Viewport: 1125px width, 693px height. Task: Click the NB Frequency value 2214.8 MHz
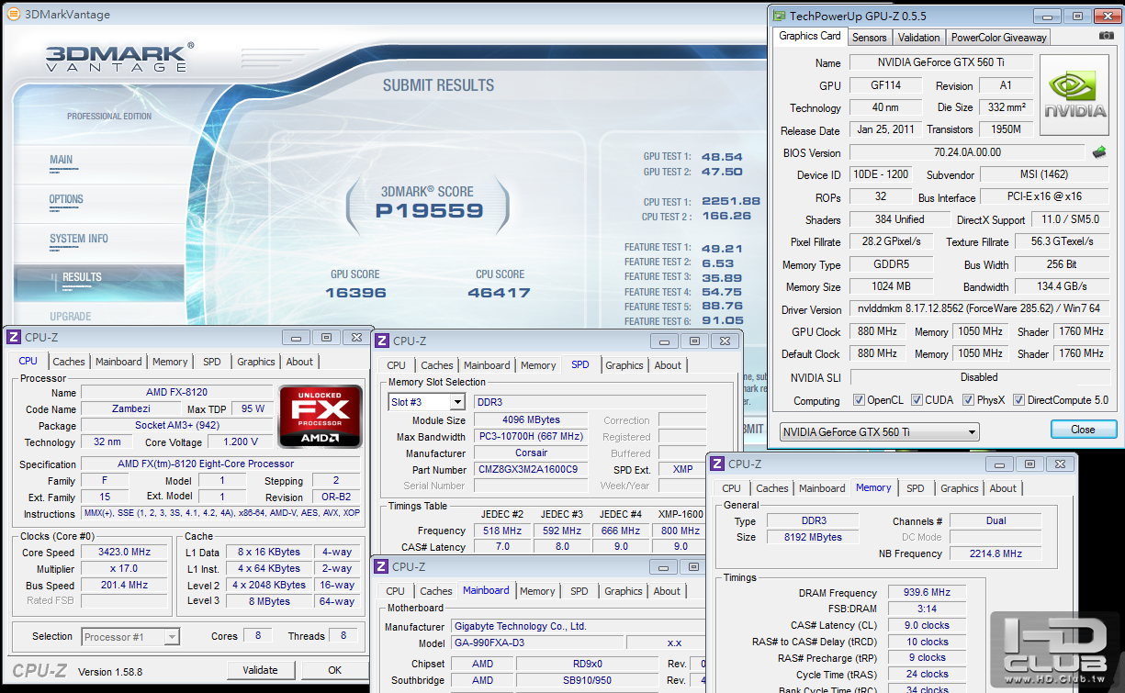(996, 553)
